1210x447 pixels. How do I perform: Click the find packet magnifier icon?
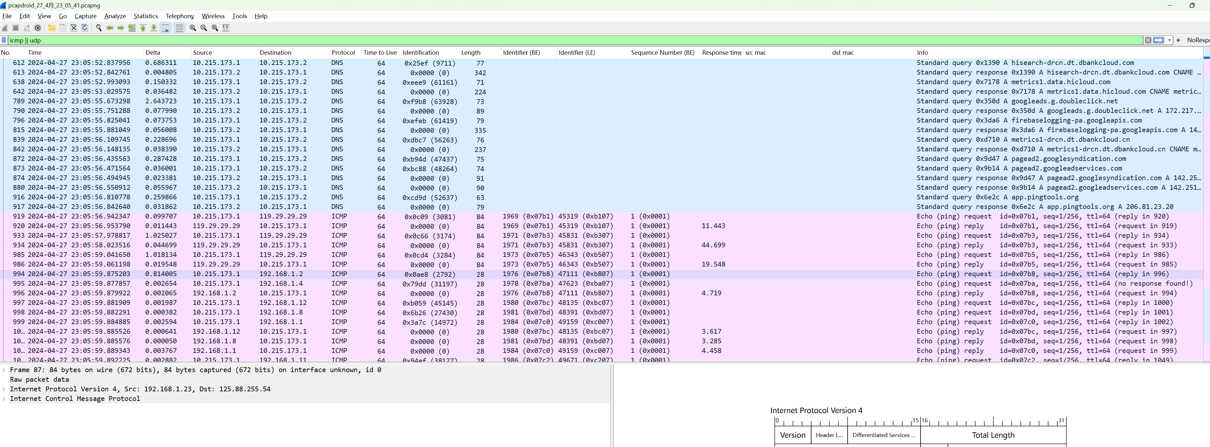[x=99, y=28]
